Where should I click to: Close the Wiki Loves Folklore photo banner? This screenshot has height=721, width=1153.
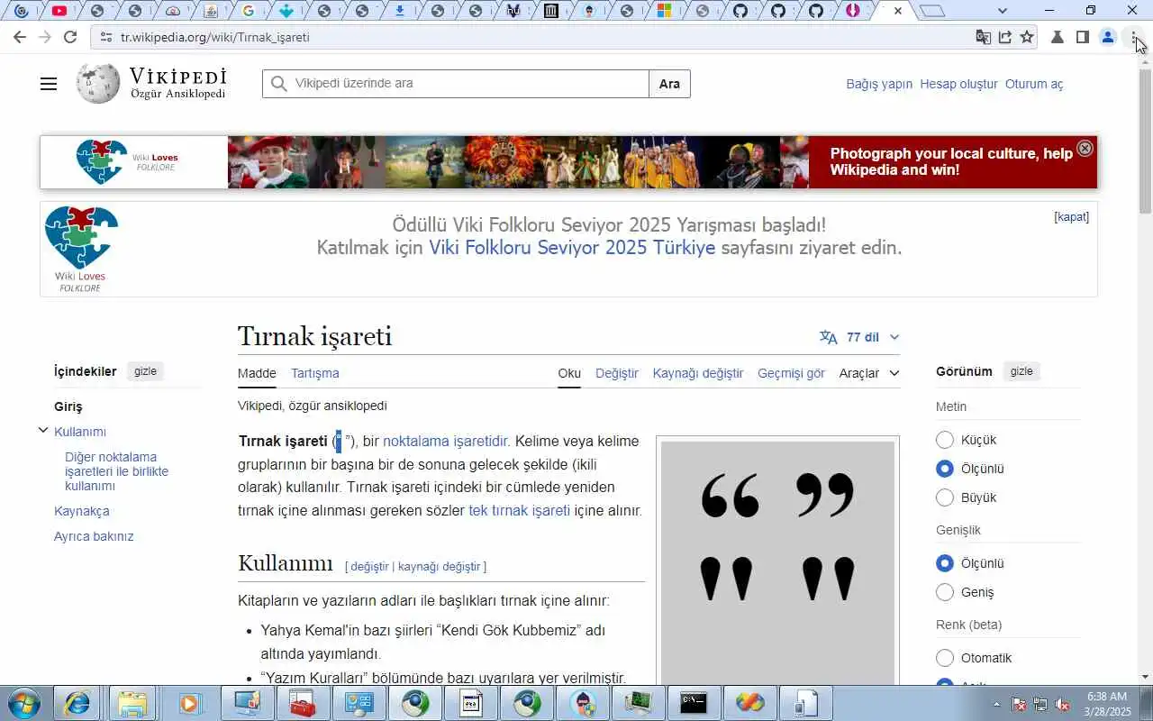pos(1085,149)
